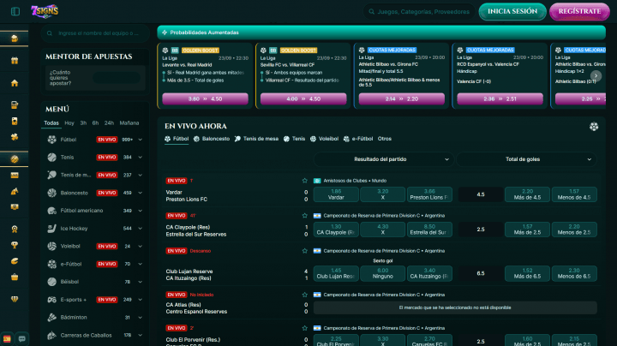Favorite the Vardar vs Preston Lions match star
Screen dimensions: 617x346
coord(304,181)
